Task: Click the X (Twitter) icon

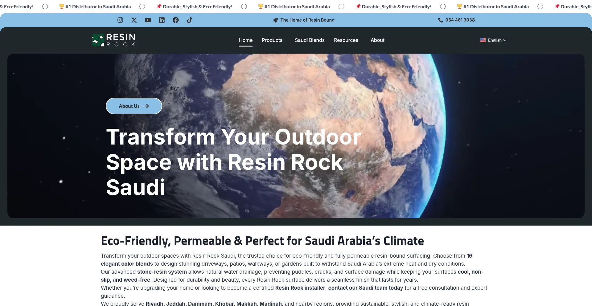Action: [x=134, y=20]
